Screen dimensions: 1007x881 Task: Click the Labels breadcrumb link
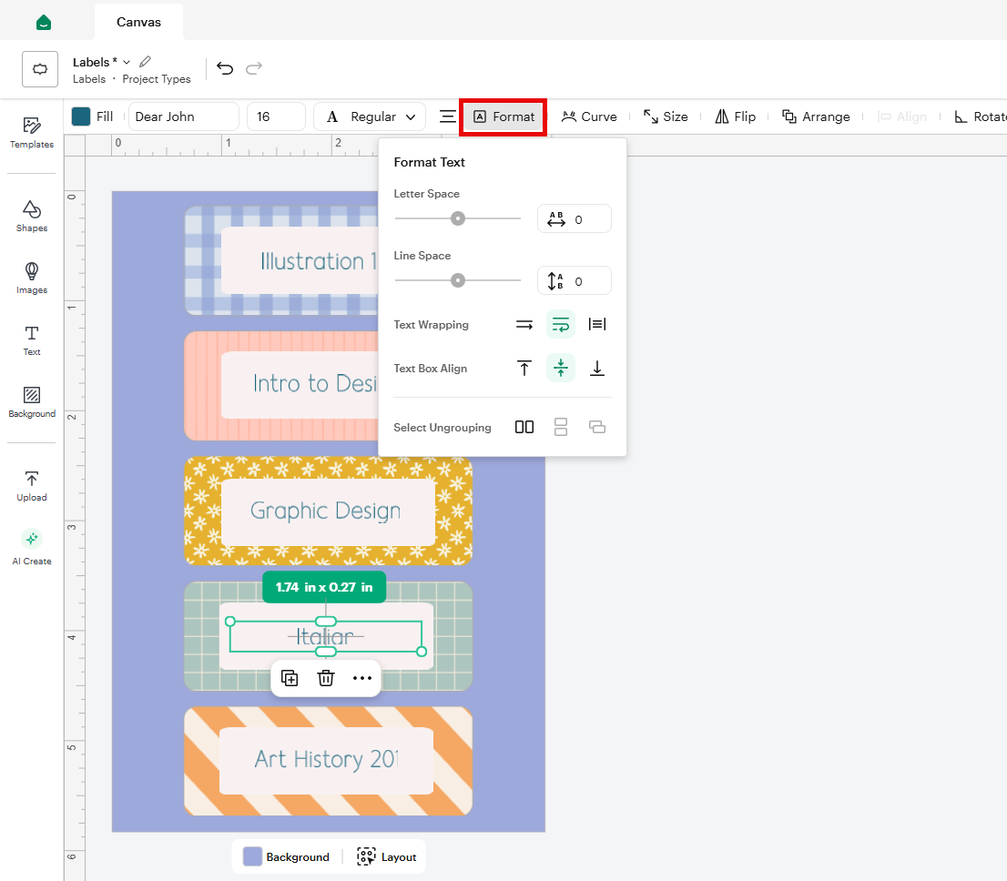(x=89, y=79)
